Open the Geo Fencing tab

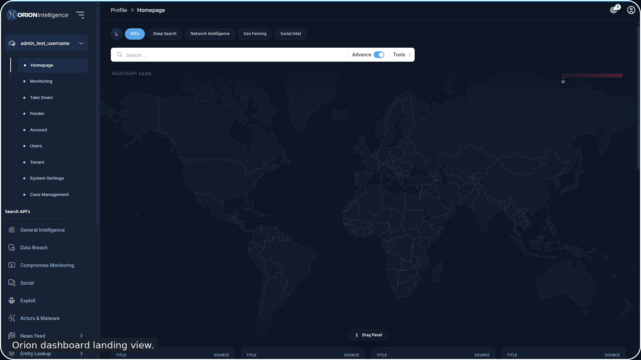255,34
